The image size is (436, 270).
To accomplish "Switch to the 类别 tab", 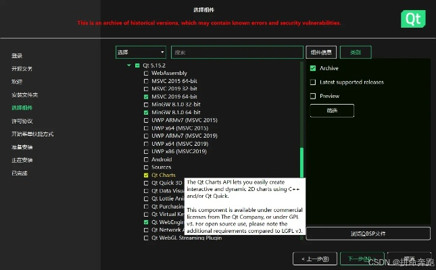I will coord(356,52).
